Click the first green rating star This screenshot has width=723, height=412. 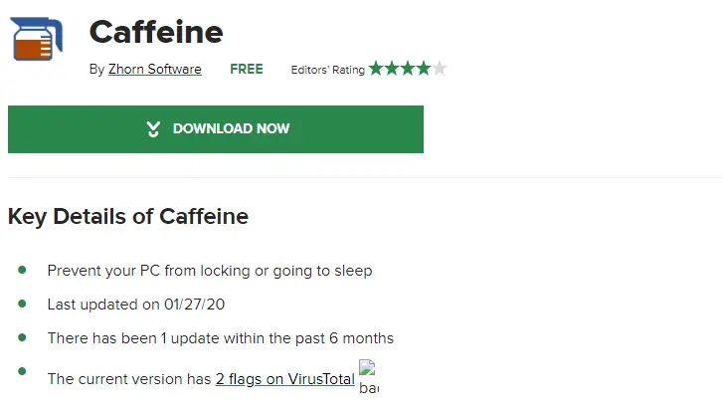coord(376,69)
